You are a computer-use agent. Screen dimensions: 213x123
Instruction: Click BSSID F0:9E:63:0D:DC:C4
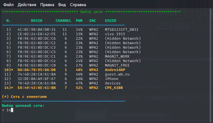[37, 61]
